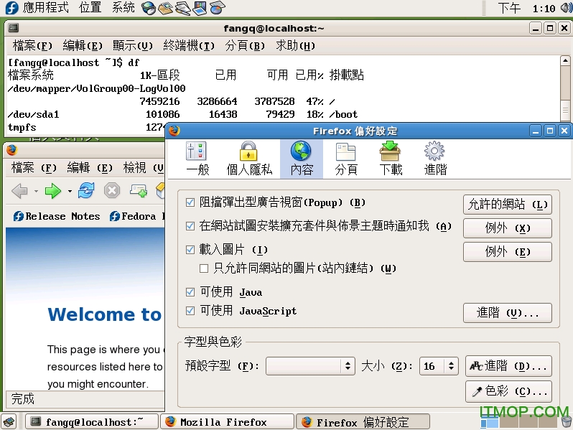The height and width of the screenshot is (430, 573).
Task: Click the stop loading button in Firefox
Action: coord(112,191)
